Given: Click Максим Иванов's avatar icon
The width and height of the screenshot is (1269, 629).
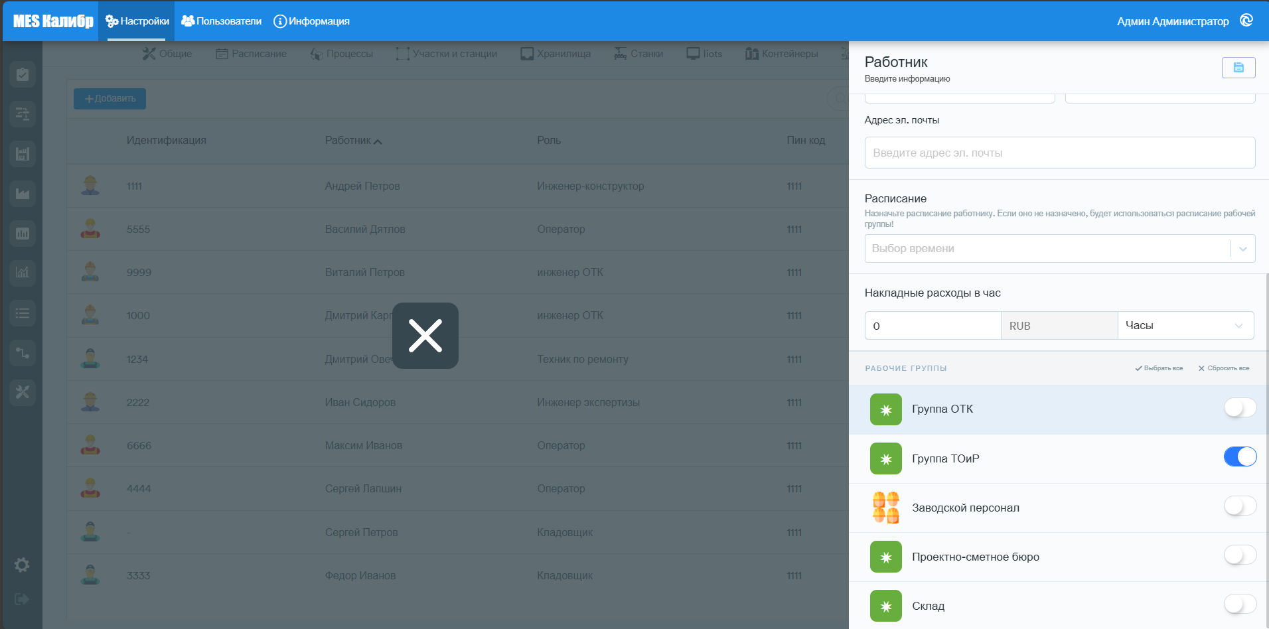Looking at the screenshot, I should pyautogui.click(x=90, y=445).
